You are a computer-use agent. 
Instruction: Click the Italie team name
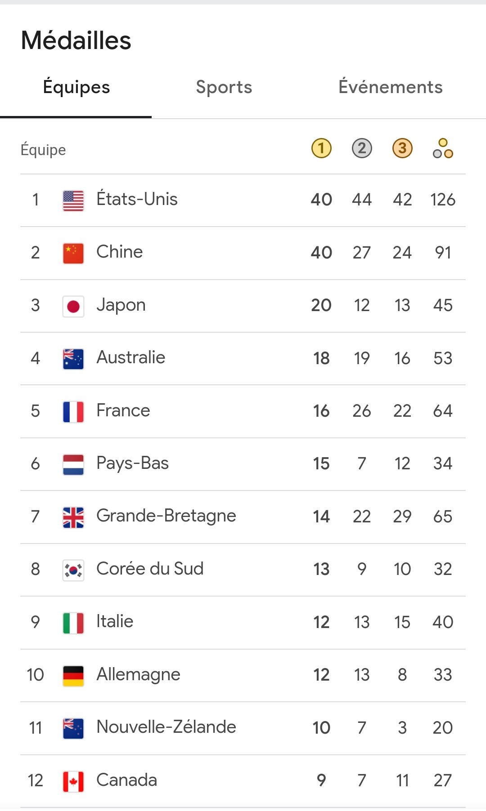pos(115,622)
